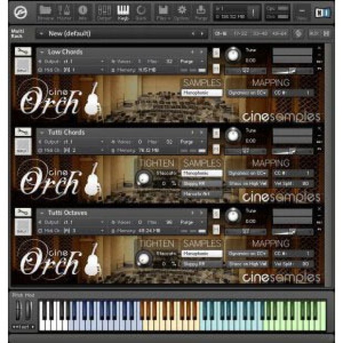
Task: Click the wrench edit icon for Low Chords
Action: point(23,51)
